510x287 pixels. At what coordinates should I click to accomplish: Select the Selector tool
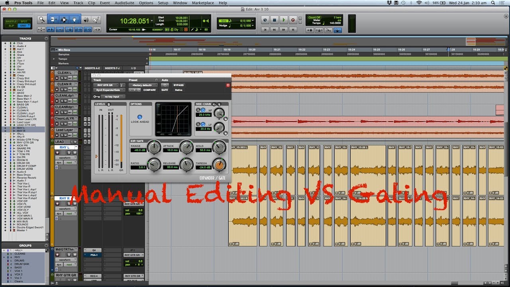click(64, 20)
